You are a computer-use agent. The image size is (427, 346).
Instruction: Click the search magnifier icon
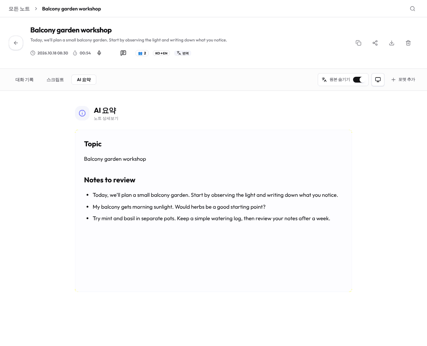tap(412, 9)
